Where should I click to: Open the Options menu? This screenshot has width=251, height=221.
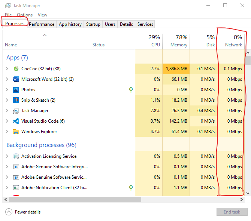click(25, 15)
